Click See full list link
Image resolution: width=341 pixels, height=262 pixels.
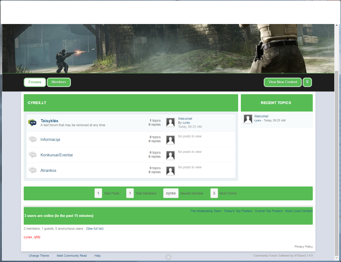[95, 229]
